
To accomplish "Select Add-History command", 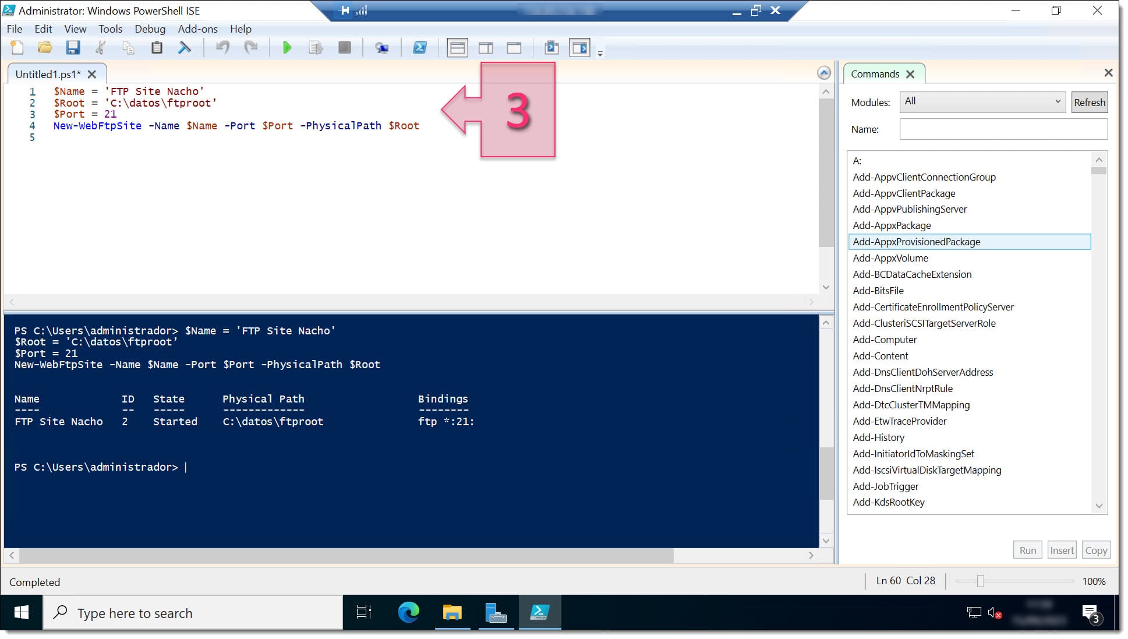I will click(878, 437).
